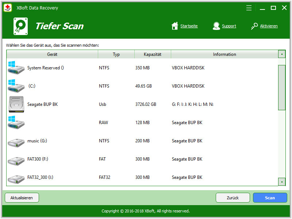Open the Aktivieren link
Screen dimensions: 292x219
point(269,26)
